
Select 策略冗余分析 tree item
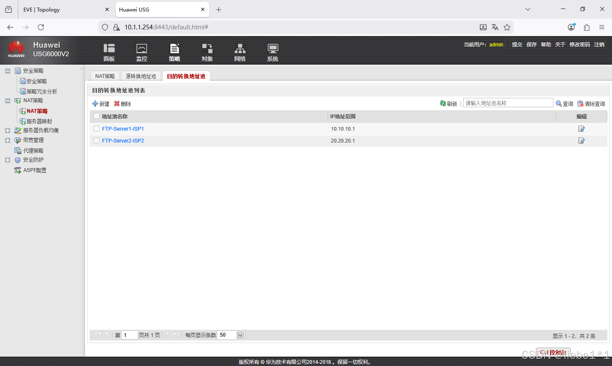coord(38,91)
